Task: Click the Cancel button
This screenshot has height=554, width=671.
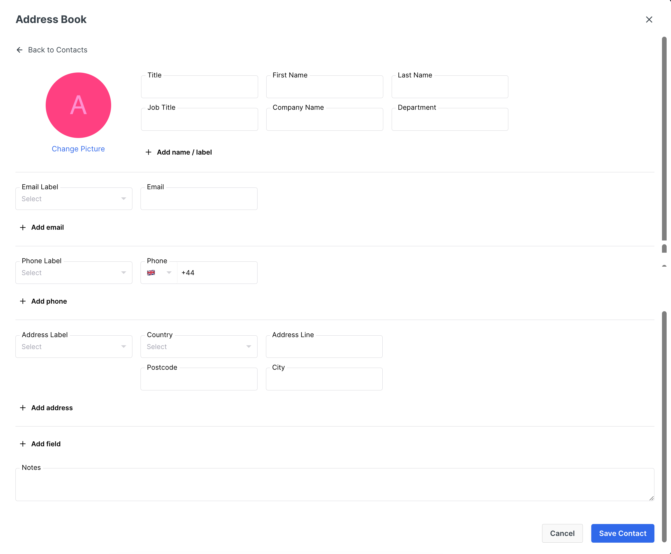Action: click(x=562, y=533)
